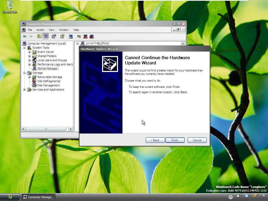Click the Disable device toolbar icon

pyautogui.click(x=92, y=36)
